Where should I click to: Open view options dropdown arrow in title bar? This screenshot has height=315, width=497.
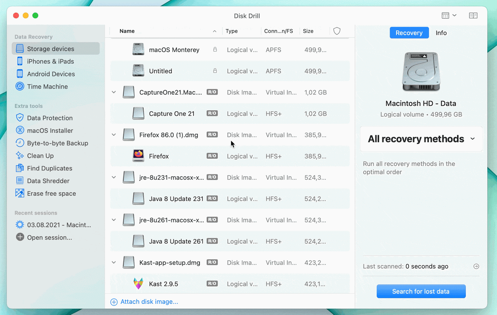(455, 15)
